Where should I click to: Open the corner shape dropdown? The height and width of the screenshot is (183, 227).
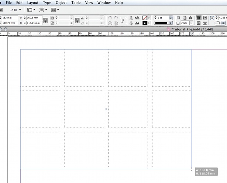pyautogui.click(x=220, y=23)
